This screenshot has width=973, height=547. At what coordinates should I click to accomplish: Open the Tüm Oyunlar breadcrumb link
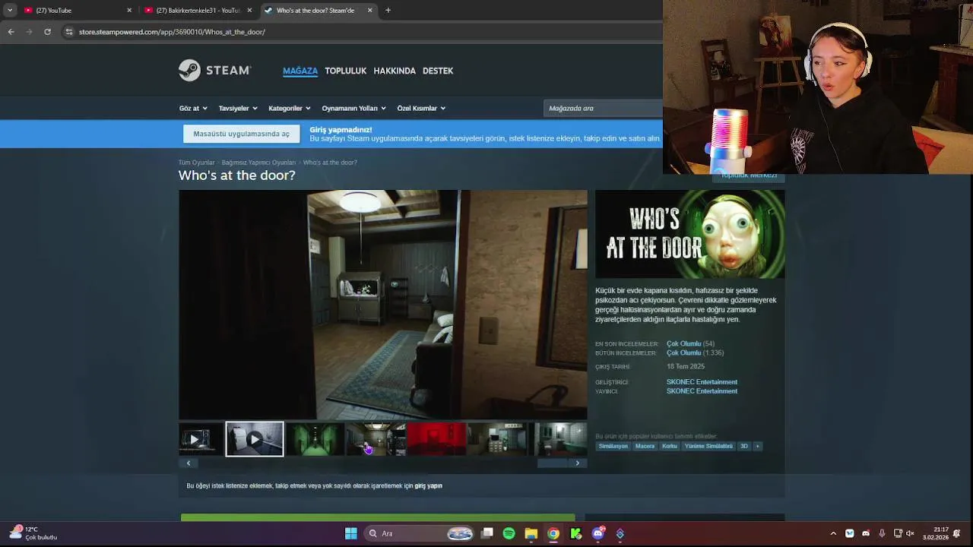[196, 163]
